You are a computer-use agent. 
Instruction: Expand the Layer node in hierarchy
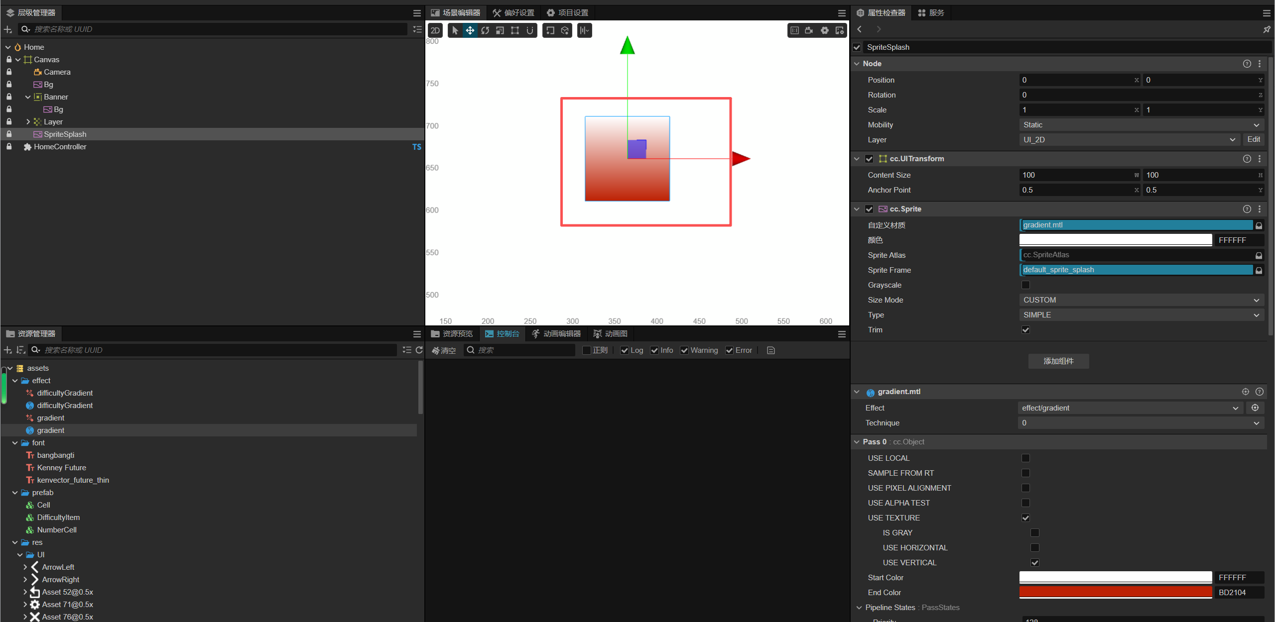pyautogui.click(x=28, y=122)
